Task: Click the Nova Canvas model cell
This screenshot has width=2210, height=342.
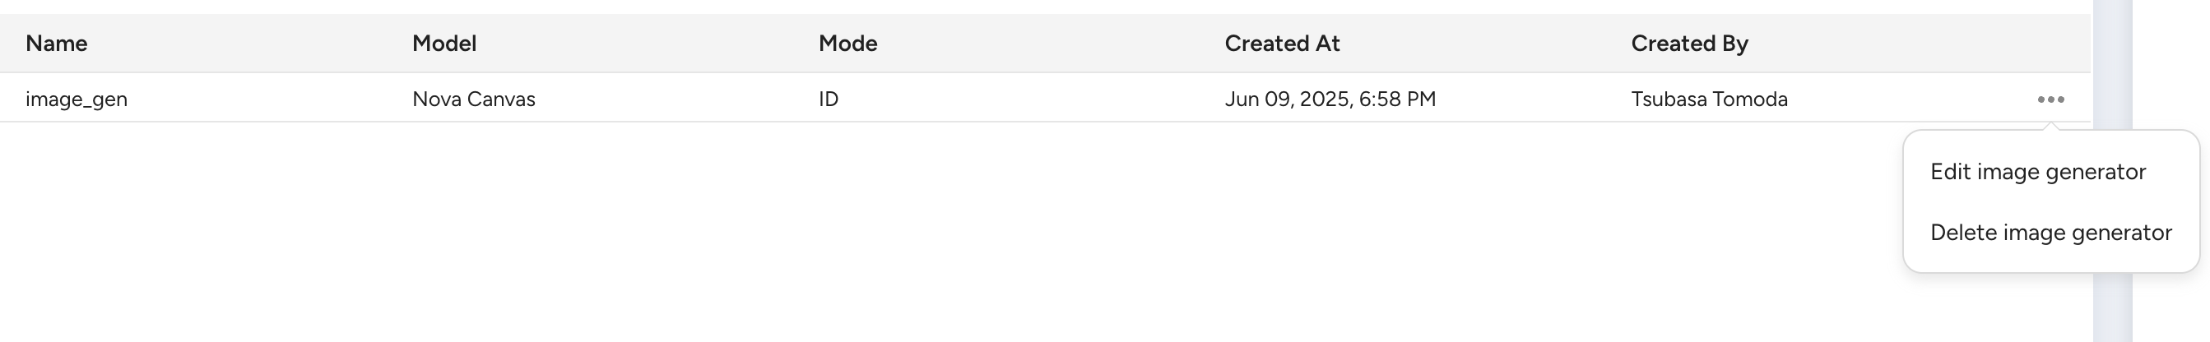Action: coord(474,99)
